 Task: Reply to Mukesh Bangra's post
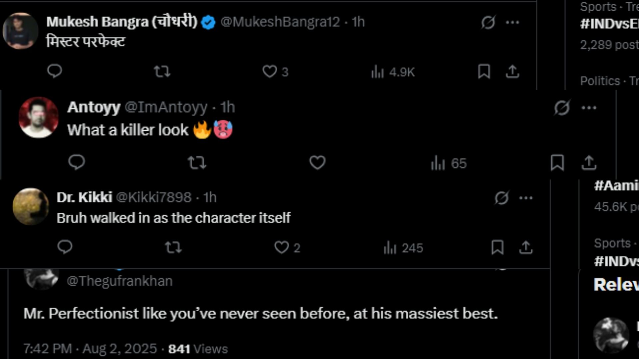pos(55,71)
